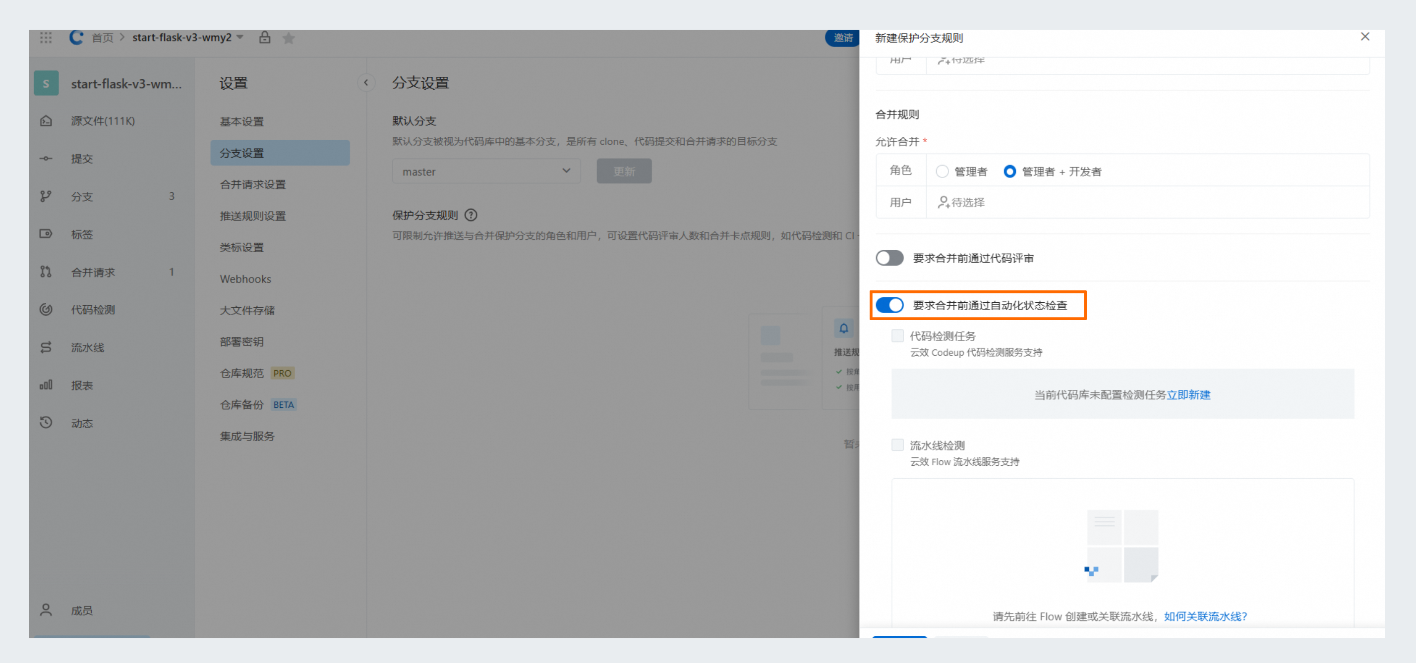Click the 合并请求 sidebar label

[x=93, y=272]
